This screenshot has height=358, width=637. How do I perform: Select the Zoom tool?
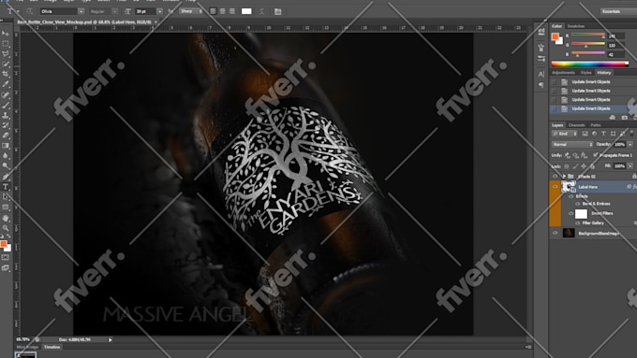point(6,228)
